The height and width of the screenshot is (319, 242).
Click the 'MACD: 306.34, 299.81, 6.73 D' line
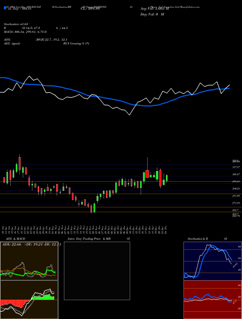(25, 32)
